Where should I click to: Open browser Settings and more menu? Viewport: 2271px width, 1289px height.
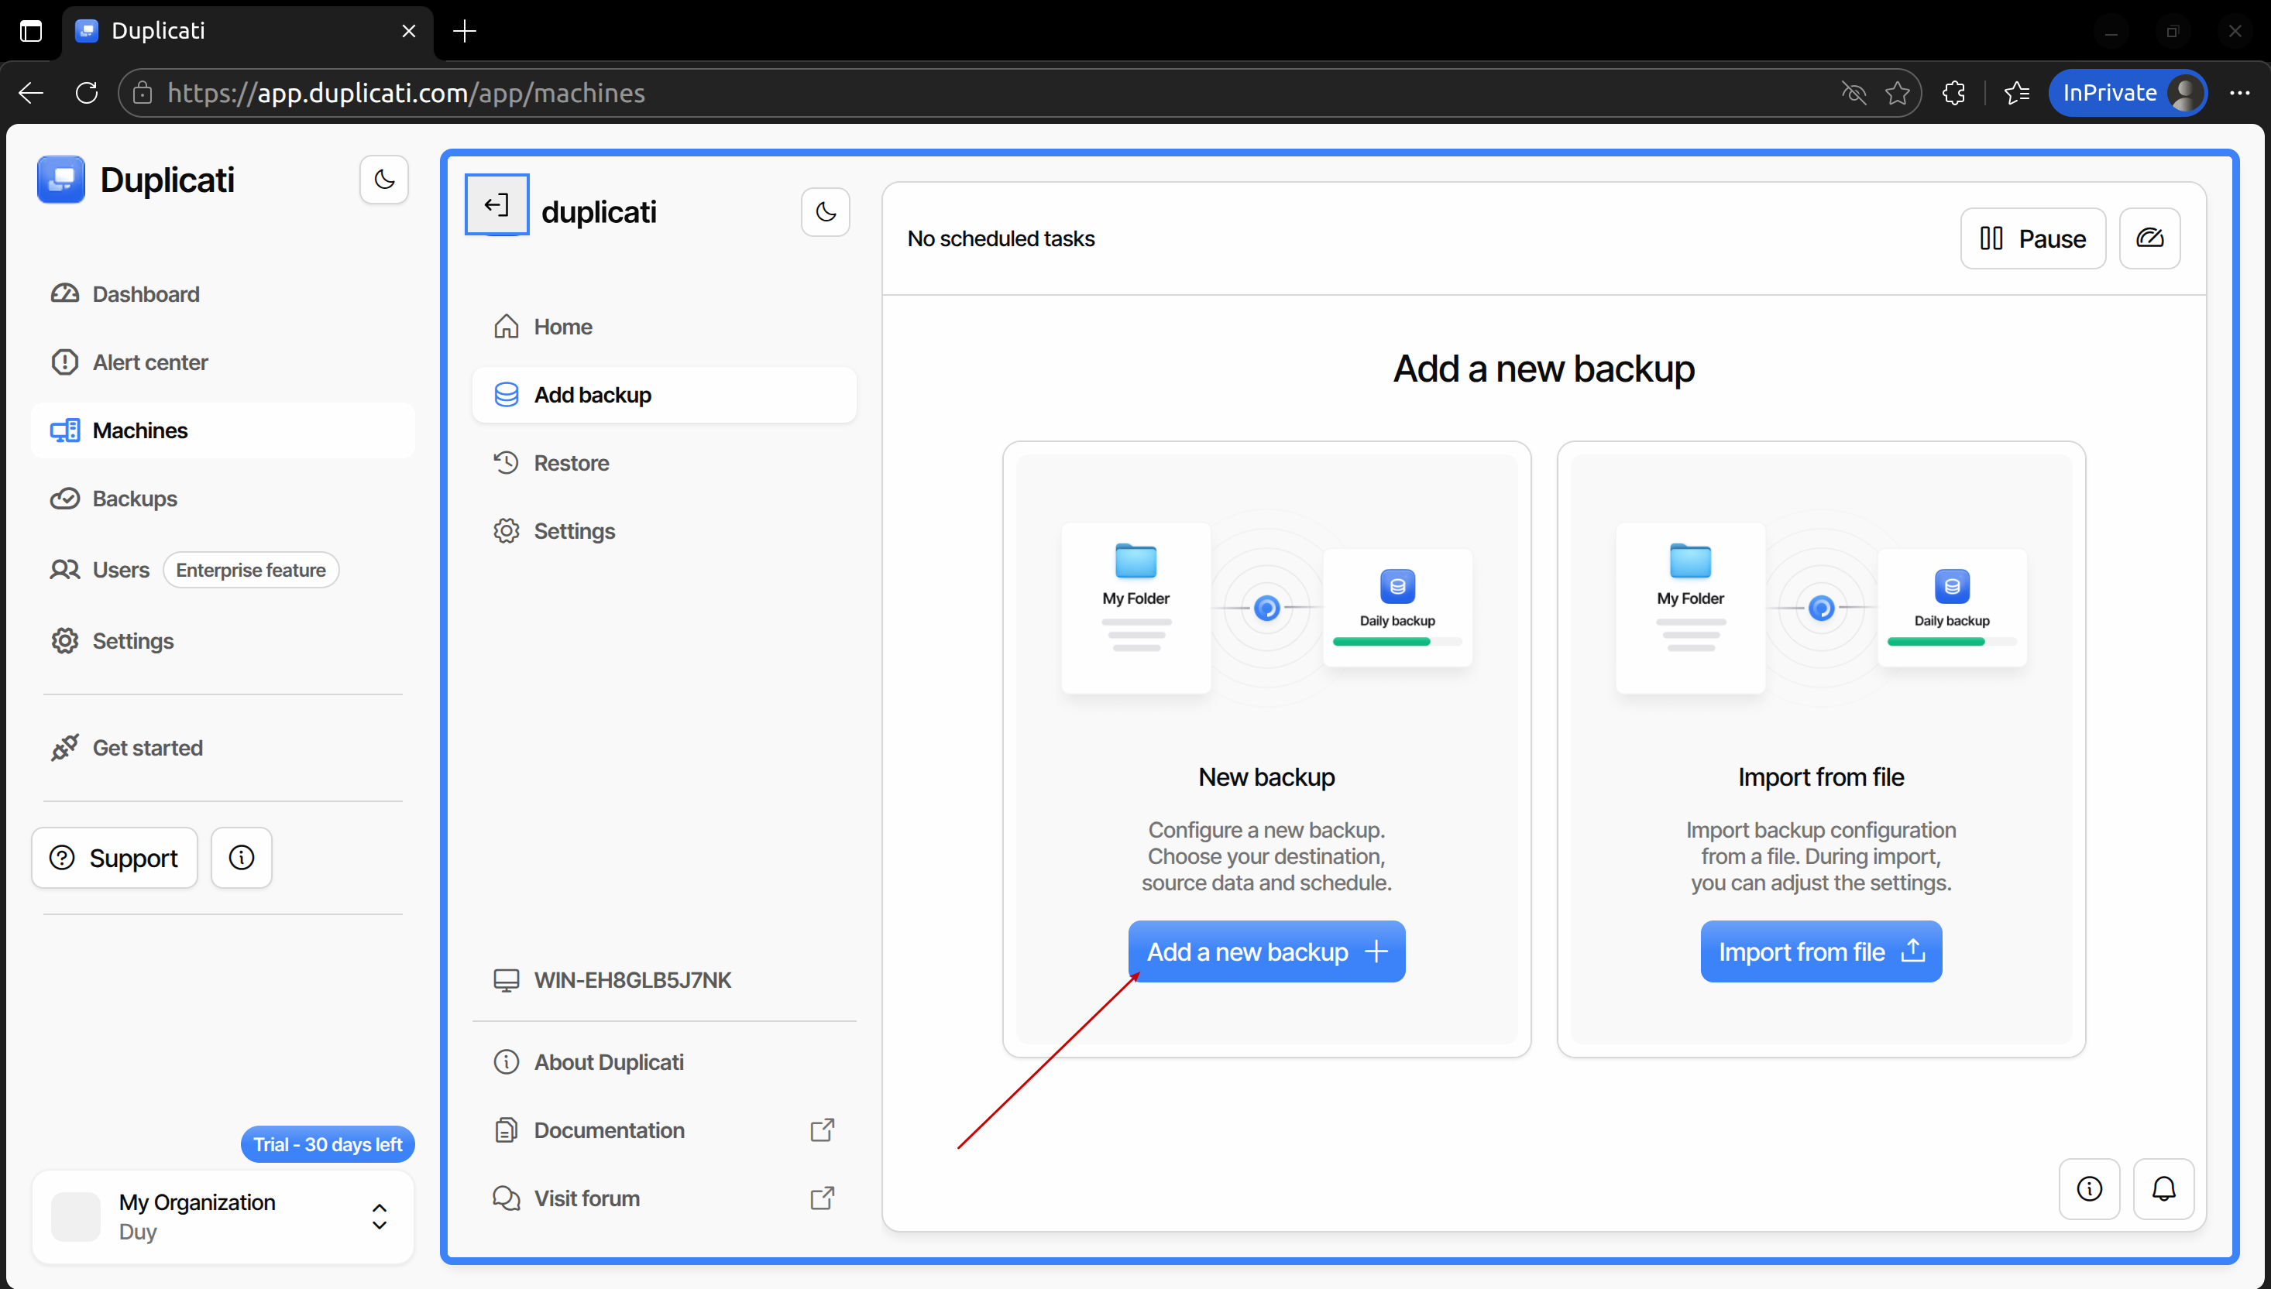[2239, 93]
